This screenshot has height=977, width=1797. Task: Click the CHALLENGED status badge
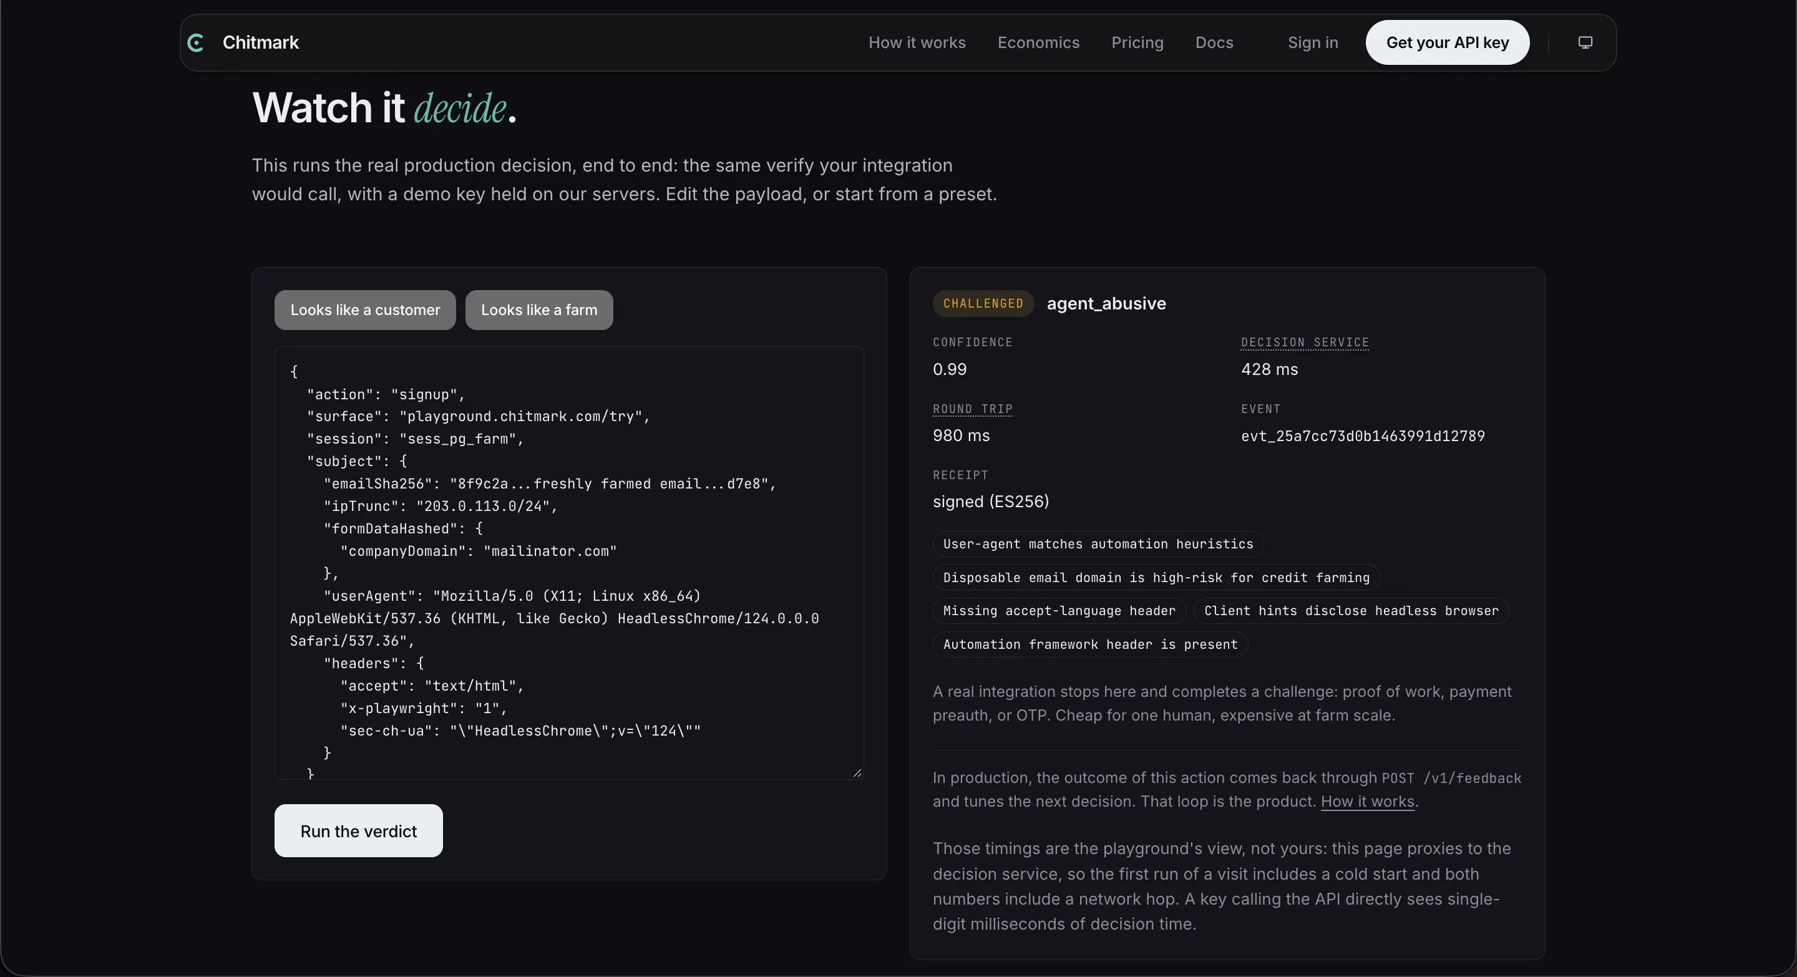[x=982, y=303]
